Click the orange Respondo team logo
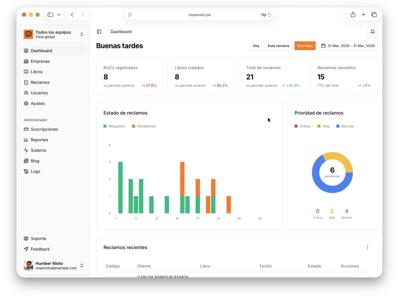Image resolution: width=399 pixels, height=299 pixels. (x=28, y=34)
